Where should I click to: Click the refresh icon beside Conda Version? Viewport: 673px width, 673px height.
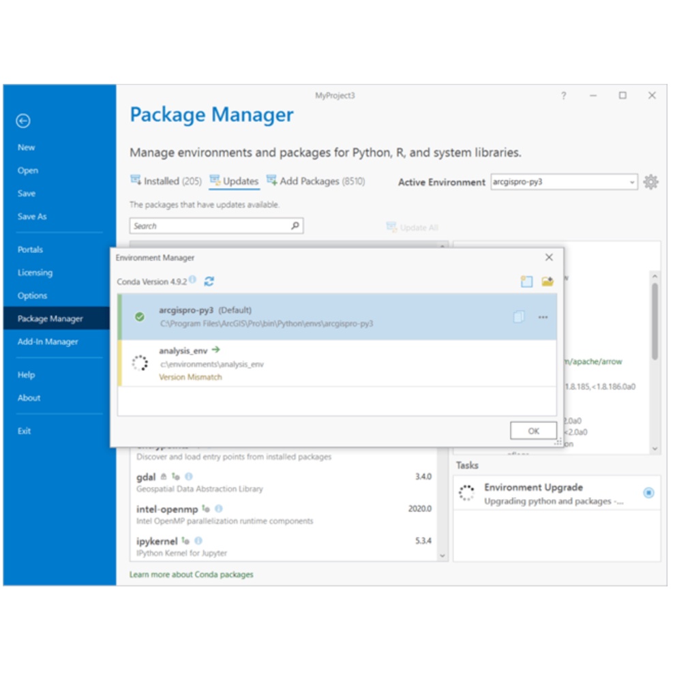[209, 281]
